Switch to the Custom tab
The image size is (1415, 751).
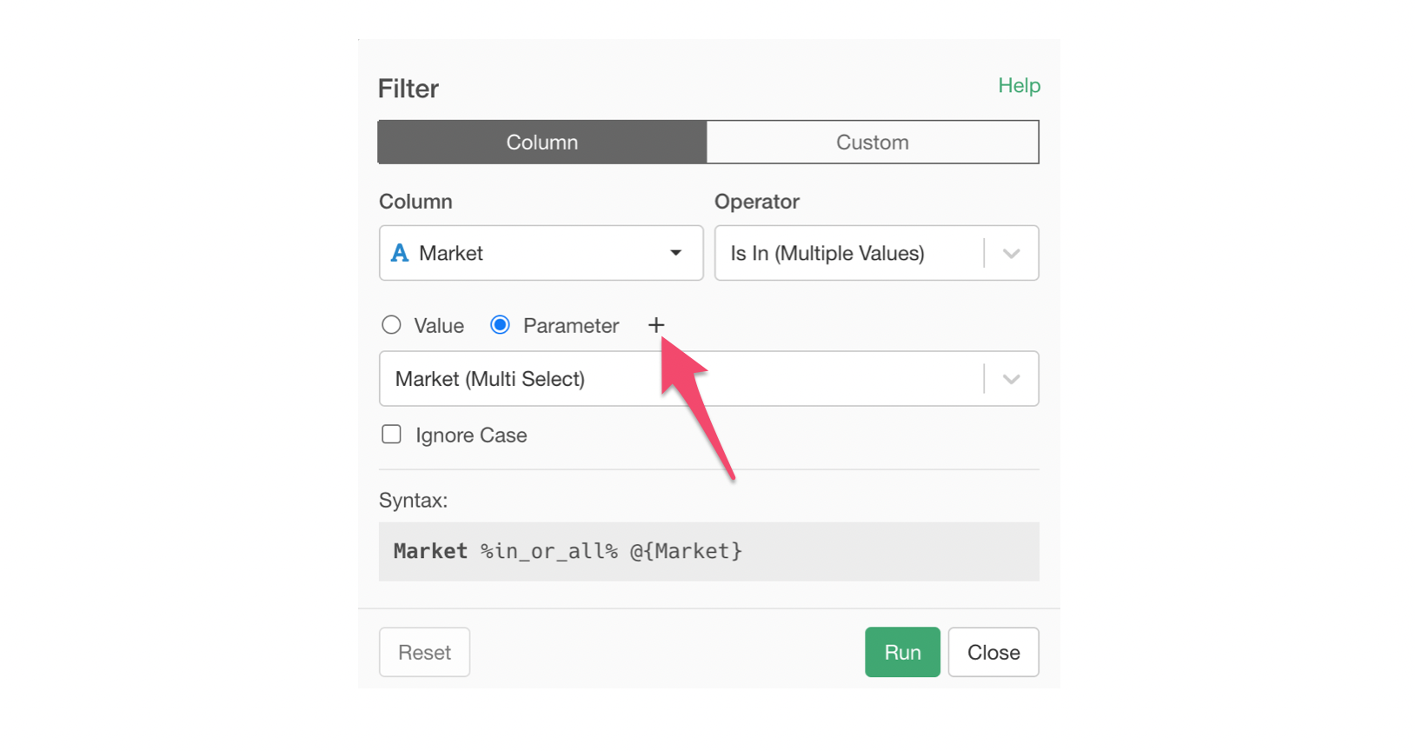tap(872, 143)
